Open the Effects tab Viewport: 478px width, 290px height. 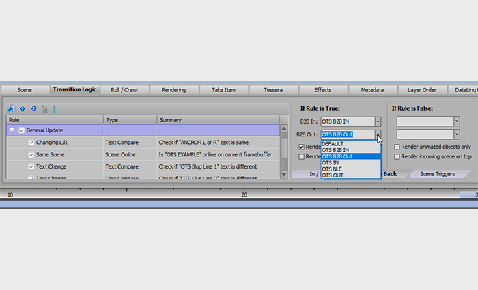[x=322, y=89]
